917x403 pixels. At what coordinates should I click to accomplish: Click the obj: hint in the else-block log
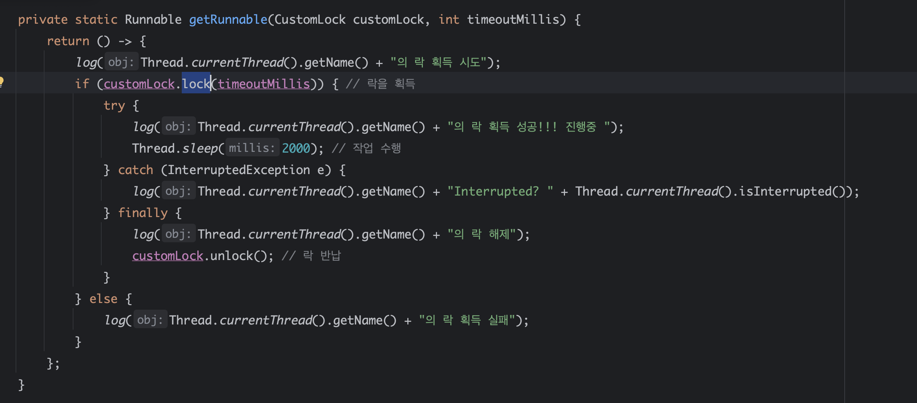(x=150, y=320)
